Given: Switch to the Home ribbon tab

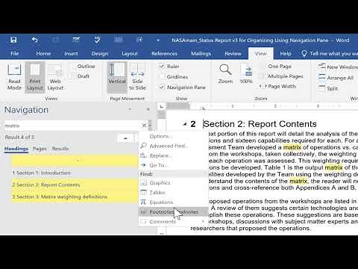Looking at the screenshot, I should point(43,54).
